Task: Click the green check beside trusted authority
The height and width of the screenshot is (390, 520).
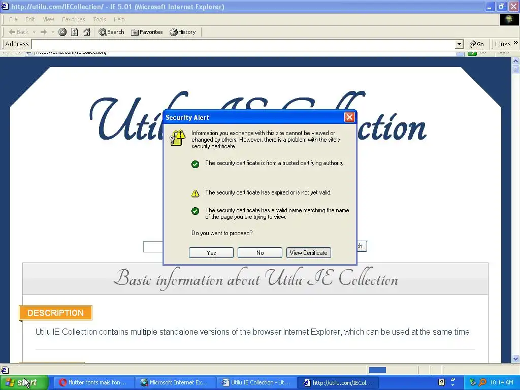Action: click(196, 164)
